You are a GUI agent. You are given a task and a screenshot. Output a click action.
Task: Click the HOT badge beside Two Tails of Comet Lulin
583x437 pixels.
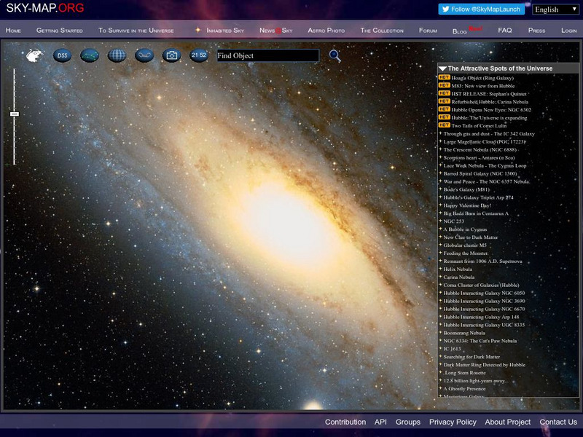point(443,125)
